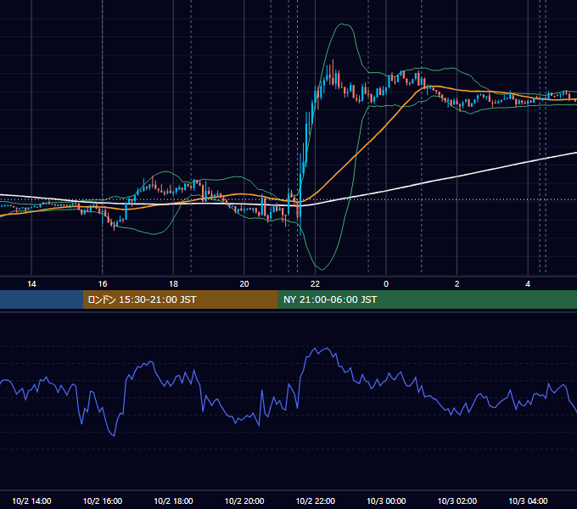This screenshot has height=509, width=577.
Task: Click the 10/2 20:00 time label
Action: pyautogui.click(x=244, y=501)
